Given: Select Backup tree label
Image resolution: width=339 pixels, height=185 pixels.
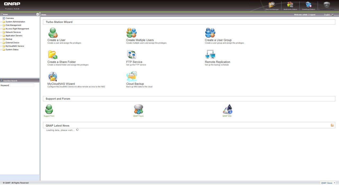Looking at the screenshot, I should tap(9, 39).
